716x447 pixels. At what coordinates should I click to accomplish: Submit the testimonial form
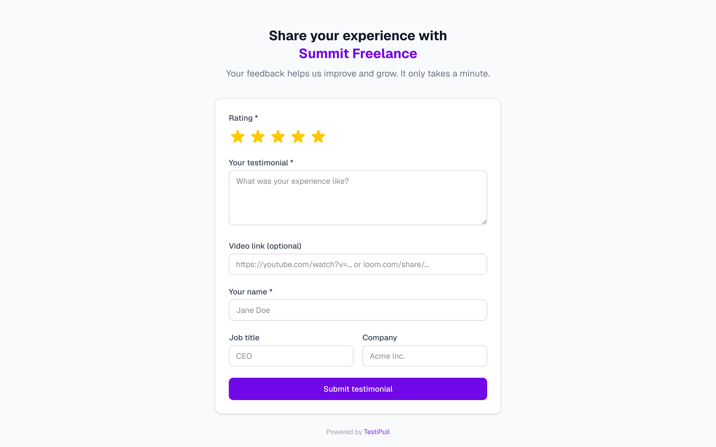coord(358,389)
